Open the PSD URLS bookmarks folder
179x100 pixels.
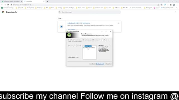point(124,8)
